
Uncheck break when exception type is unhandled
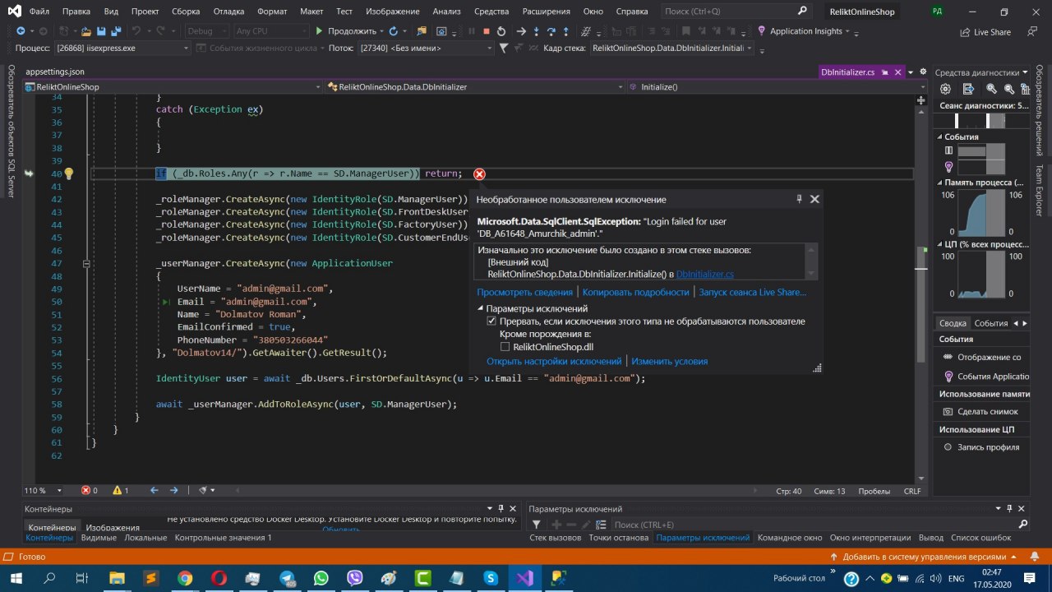(492, 321)
